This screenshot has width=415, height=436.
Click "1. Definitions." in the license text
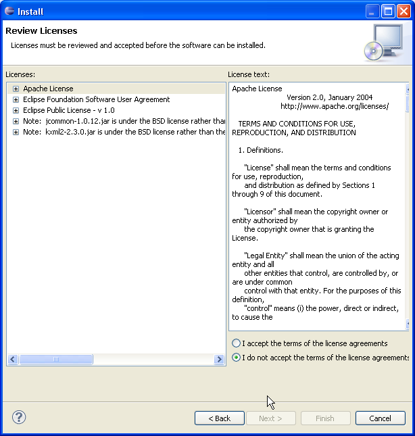(261, 150)
